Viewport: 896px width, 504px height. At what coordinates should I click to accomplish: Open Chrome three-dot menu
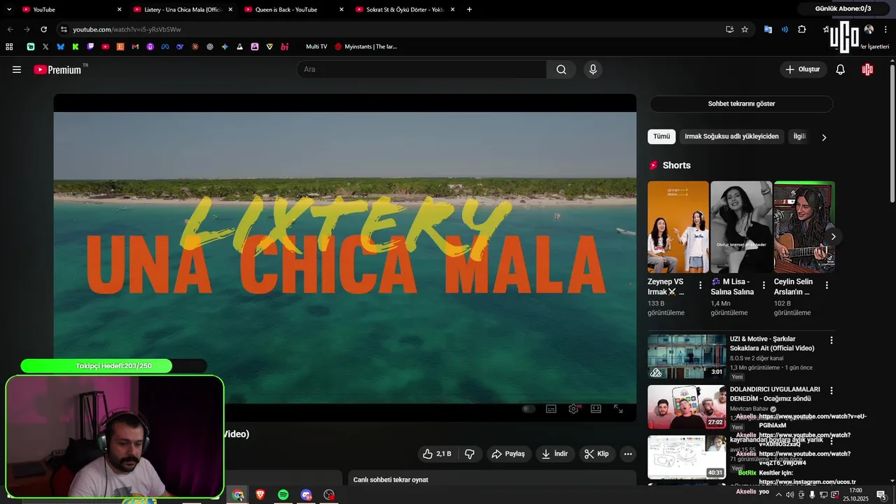coord(886,29)
